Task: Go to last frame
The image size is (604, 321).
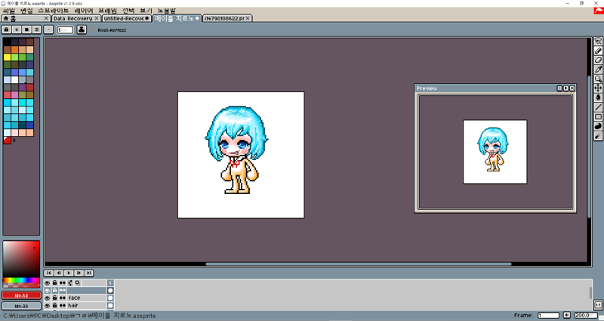Action: [89, 273]
